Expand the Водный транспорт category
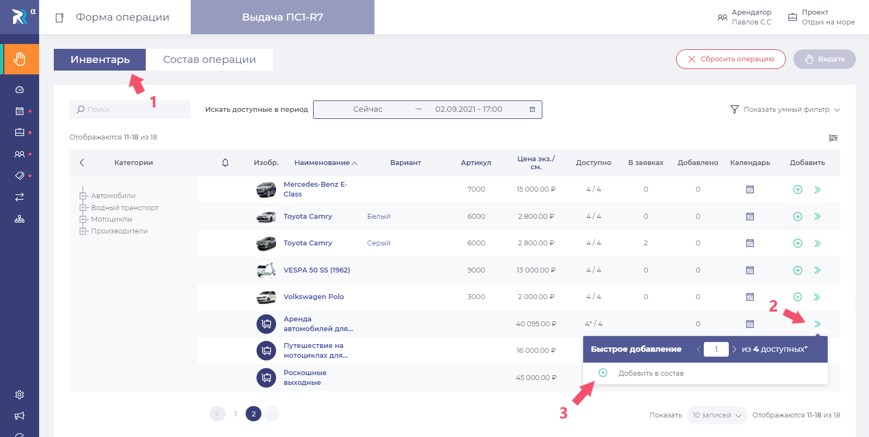The width and height of the screenshot is (869, 437). [83, 208]
